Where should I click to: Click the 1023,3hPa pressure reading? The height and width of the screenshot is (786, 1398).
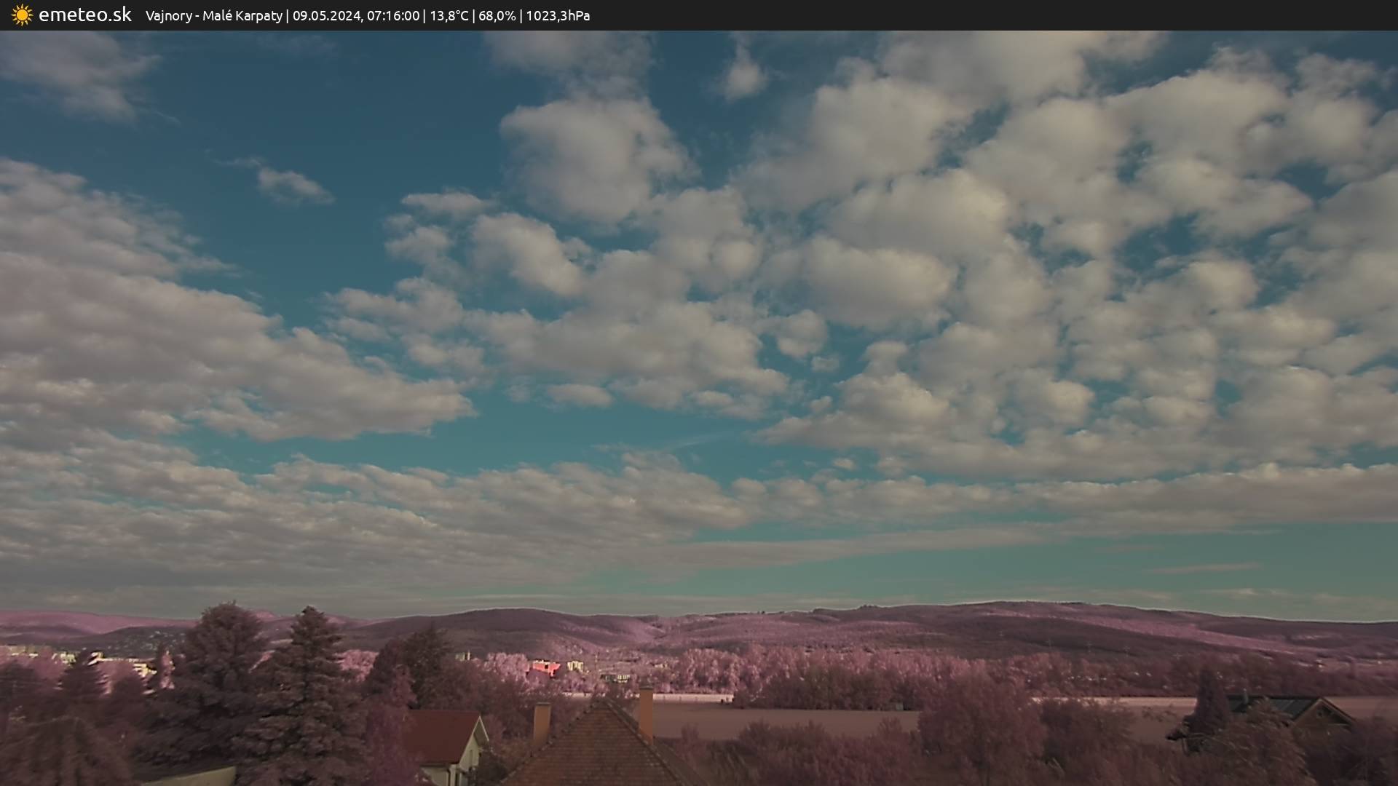coord(558,16)
